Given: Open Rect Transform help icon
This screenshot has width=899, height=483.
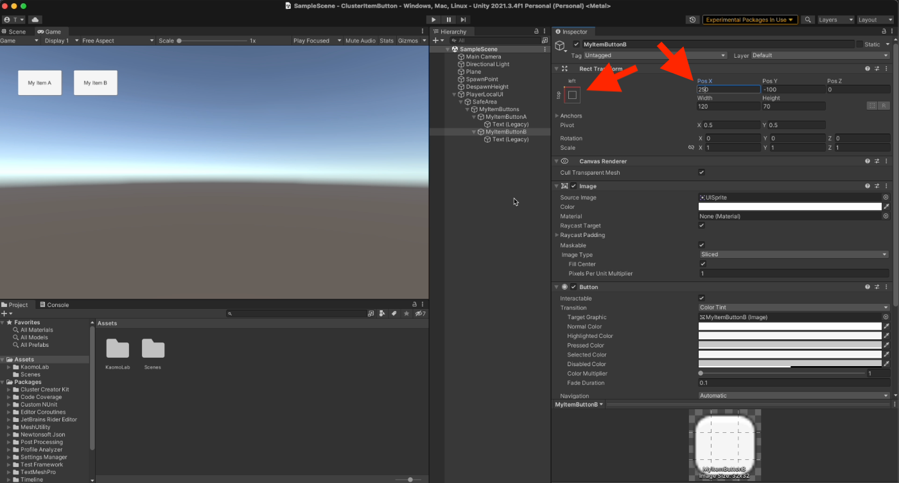Looking at the screenshot, I should [868, 69].
